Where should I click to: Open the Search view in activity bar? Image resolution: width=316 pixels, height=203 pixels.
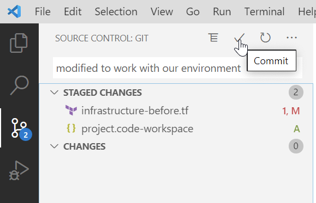19,85
